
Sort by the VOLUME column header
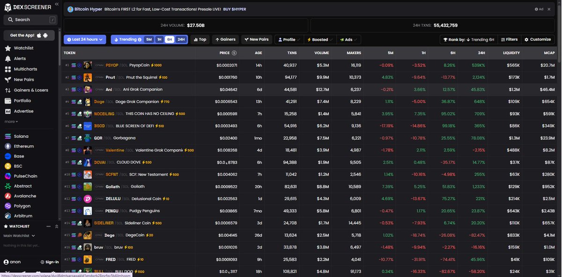[322, 53]
